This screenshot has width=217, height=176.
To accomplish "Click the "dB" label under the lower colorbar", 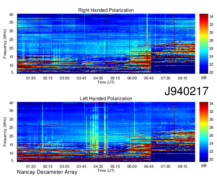I will click(x=204, y=165).
